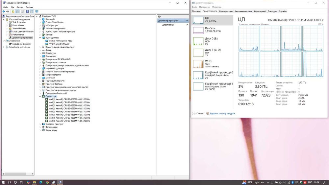The image size is (329, 185).
Task: Collapse Системні інструменти in left tree
Action: [4, 19]
